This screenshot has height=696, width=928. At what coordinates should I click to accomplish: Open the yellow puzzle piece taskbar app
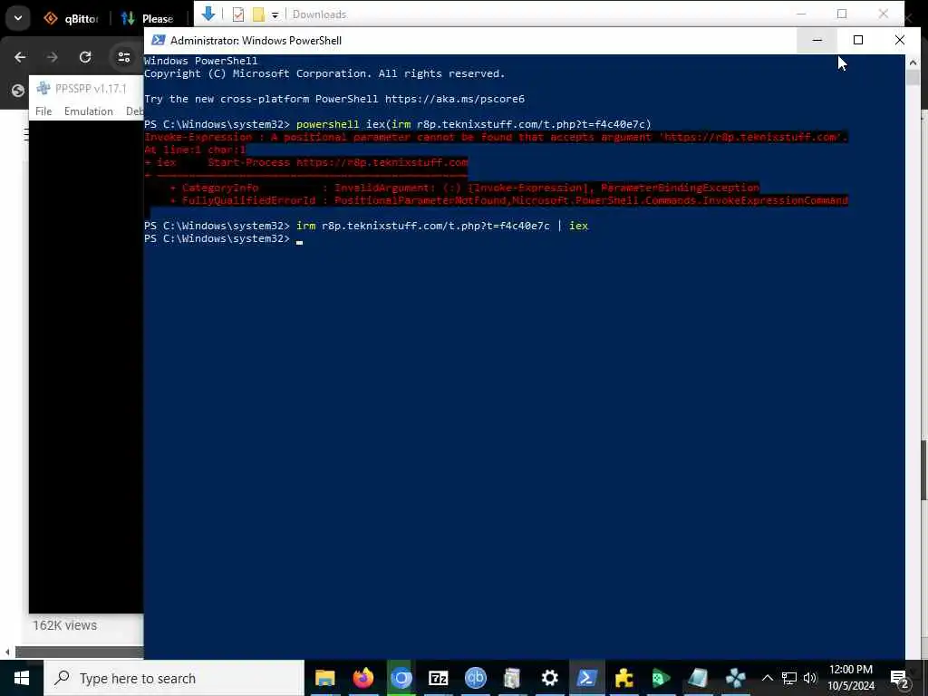click(x=623, y=678)
